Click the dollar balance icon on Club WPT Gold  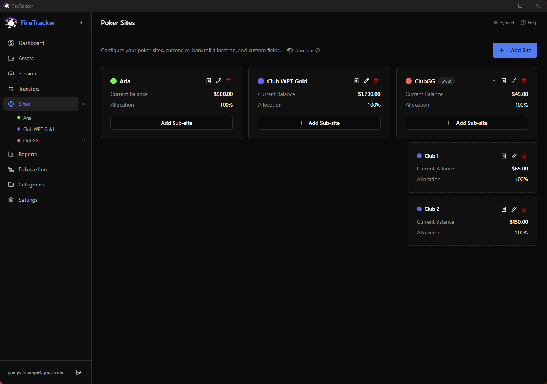point(357,81)
